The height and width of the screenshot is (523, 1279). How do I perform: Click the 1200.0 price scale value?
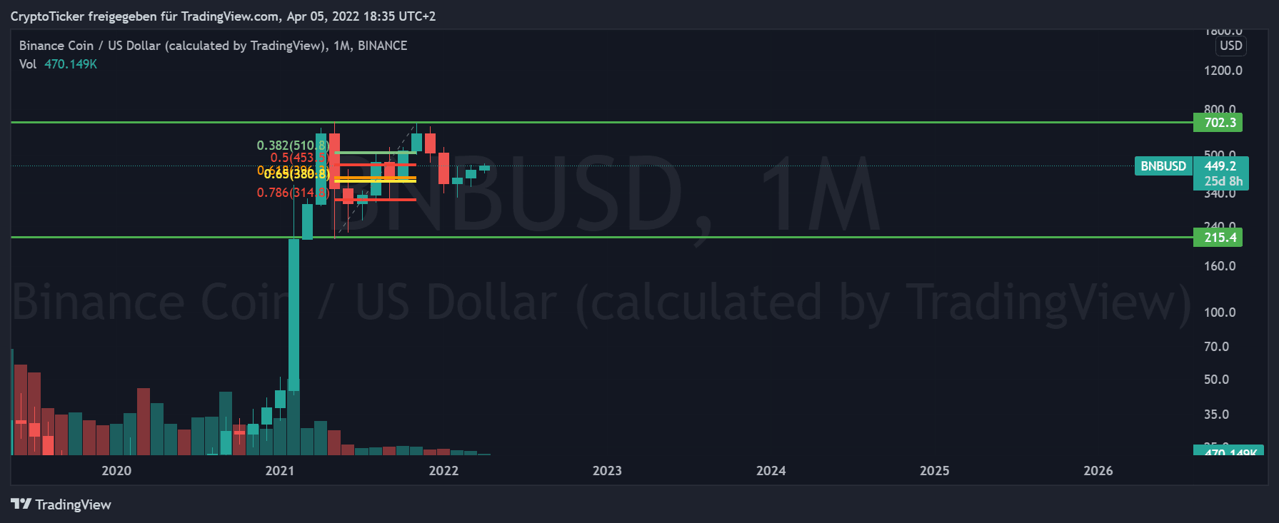click(x=1223, y=71)
